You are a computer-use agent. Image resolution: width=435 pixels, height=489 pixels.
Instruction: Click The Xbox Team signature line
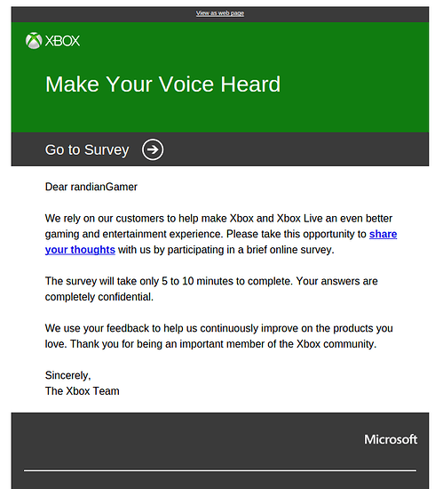tap(83, 391)
